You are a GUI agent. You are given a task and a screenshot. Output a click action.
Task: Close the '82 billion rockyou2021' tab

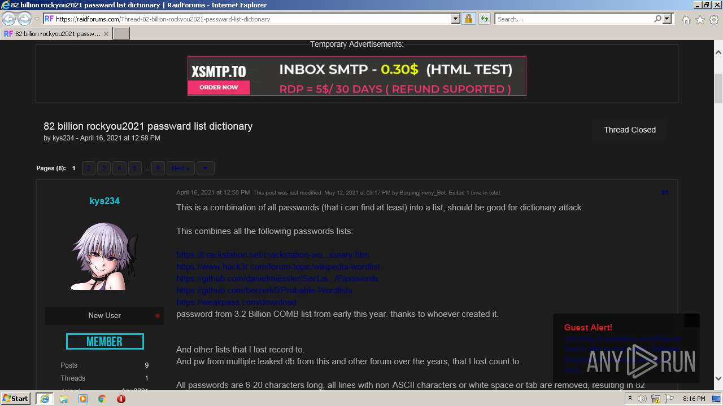click(106, 34)
